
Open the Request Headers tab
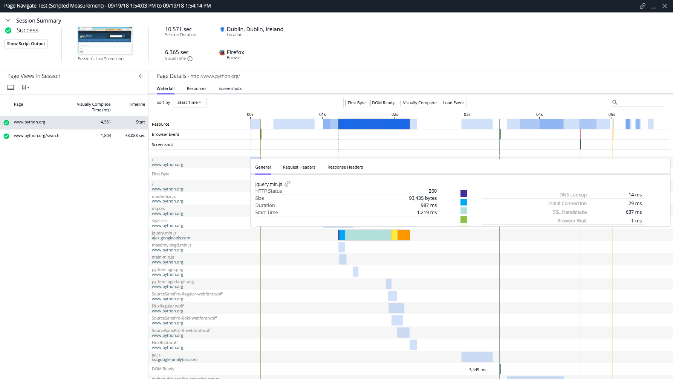(299, 167)
